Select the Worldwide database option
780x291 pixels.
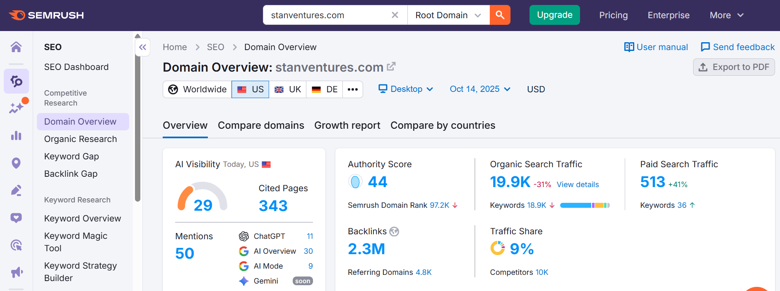pyautogui.click(x=197, y=89)
